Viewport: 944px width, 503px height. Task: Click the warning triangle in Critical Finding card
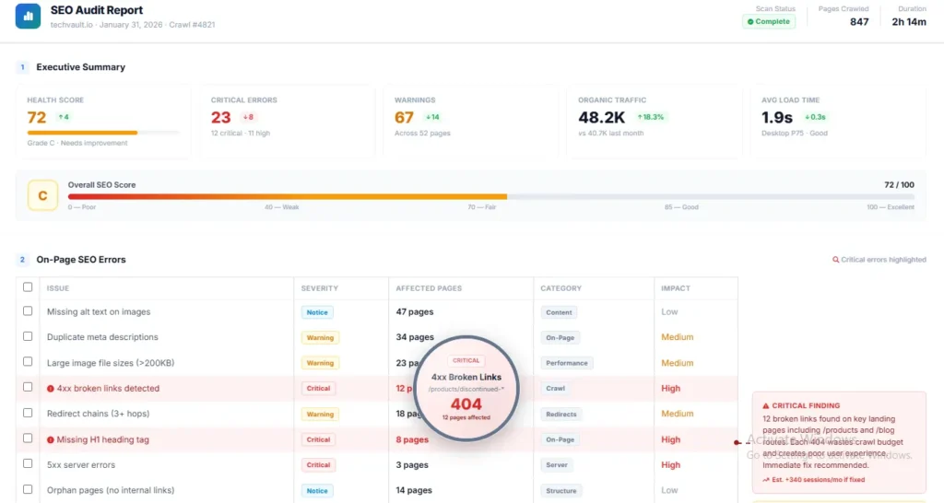point(766,406)
